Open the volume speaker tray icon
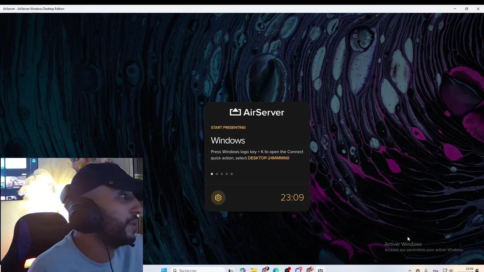Image resolution: width=484 pixels, height=272 pixels. click(x=451, y=270)
